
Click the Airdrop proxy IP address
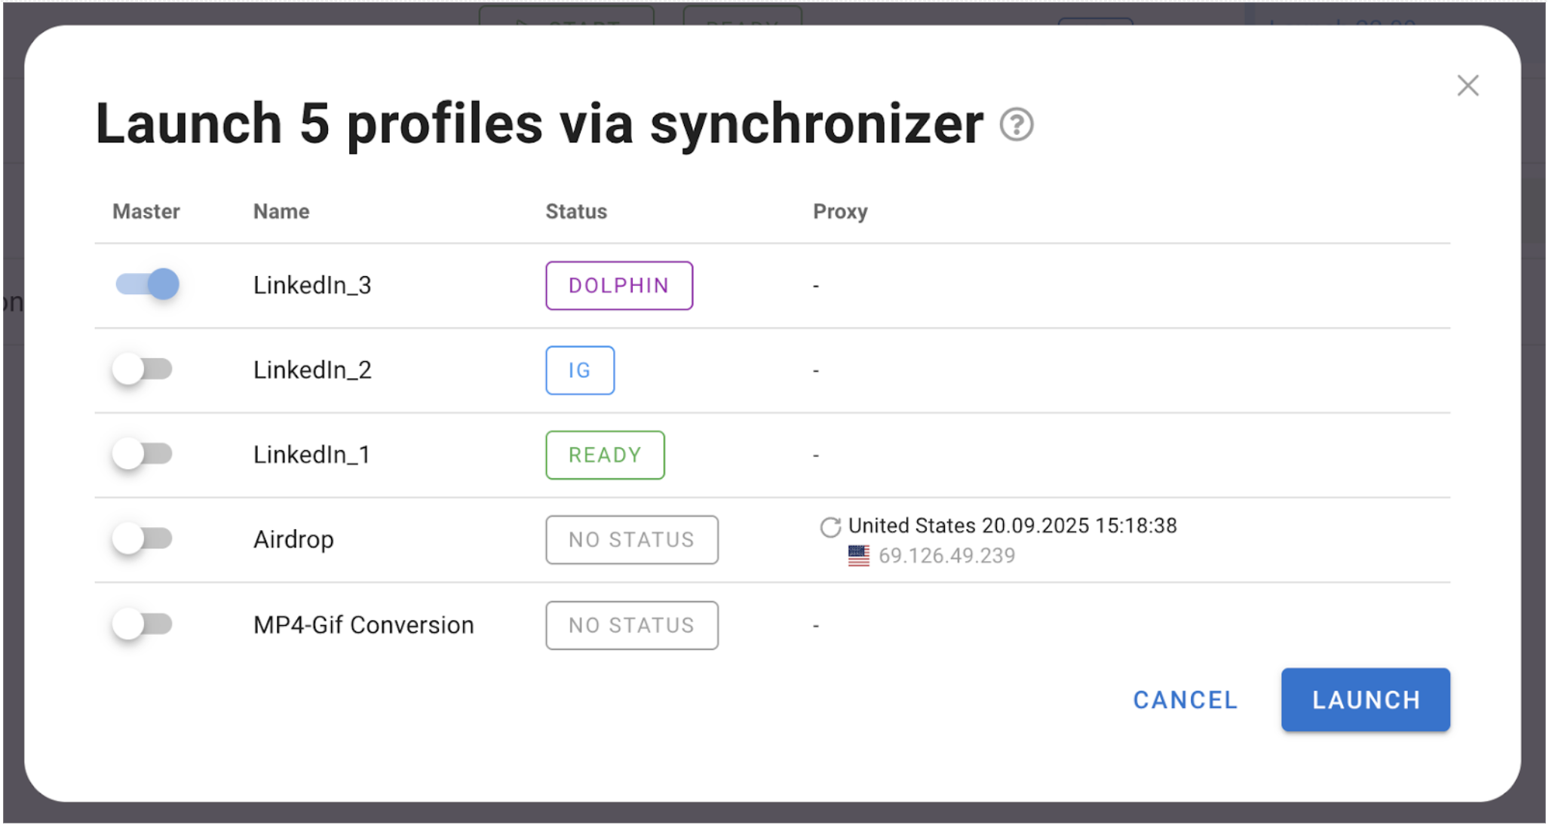[946, 556]
